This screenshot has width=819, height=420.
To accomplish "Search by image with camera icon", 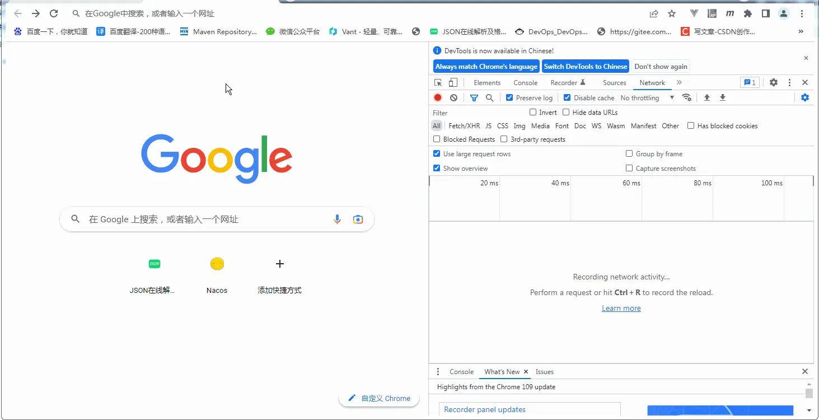I will (358, 220).
